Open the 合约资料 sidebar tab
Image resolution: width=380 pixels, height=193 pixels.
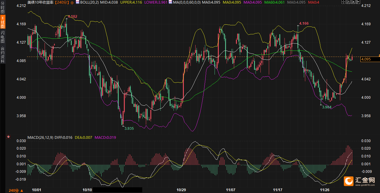pyautogui.click(x=2, y=54)
